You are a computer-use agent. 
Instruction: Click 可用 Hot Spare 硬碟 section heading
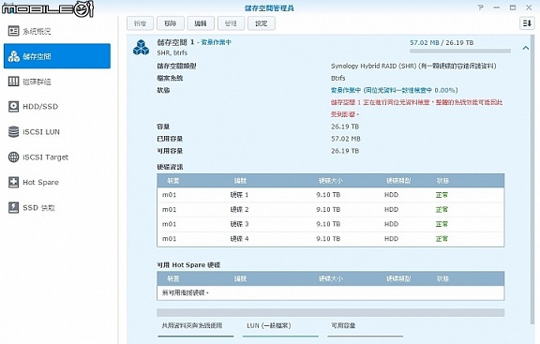click(x=188, y=265)
